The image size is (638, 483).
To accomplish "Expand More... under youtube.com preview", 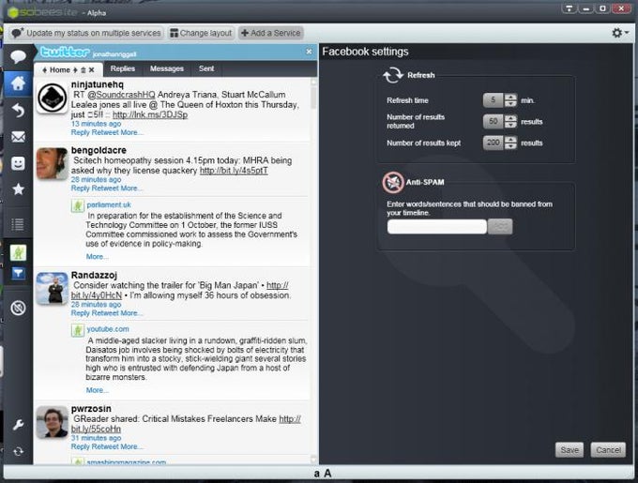I will (97, 390).
